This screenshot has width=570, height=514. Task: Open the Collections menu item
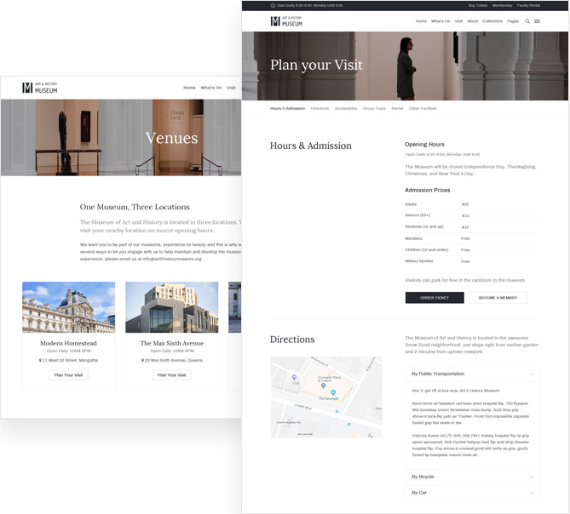click(x=492, y=21)
